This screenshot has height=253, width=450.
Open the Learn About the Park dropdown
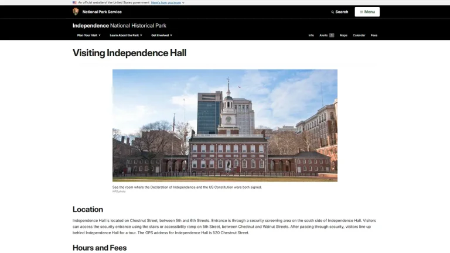point(126,35)
